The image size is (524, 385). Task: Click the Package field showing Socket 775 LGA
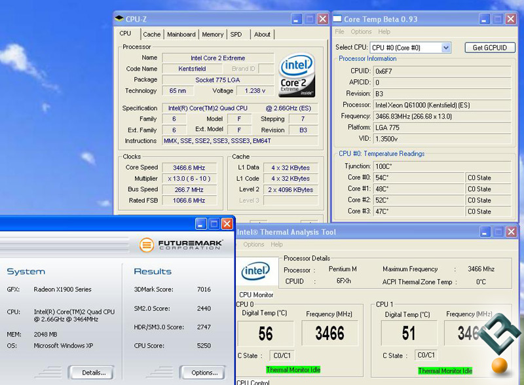tap(218, 80)
